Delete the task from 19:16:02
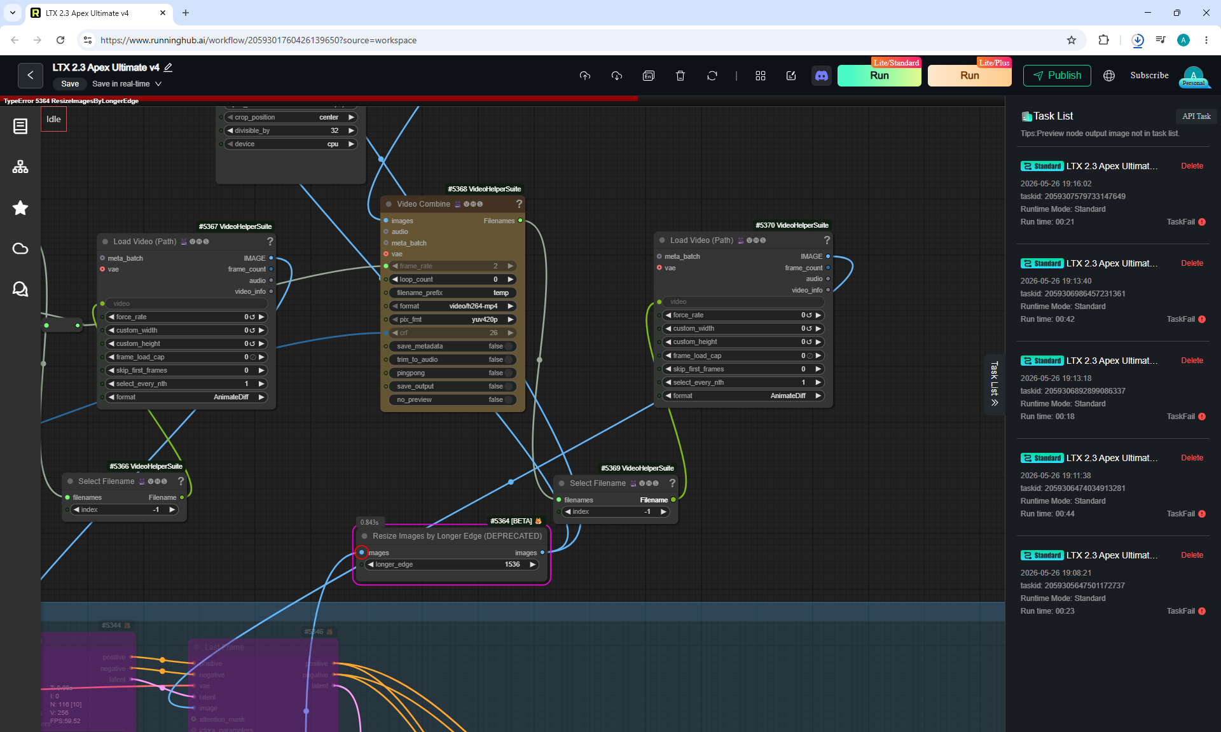The image size is (1221, 732). tap(1192, 167)
